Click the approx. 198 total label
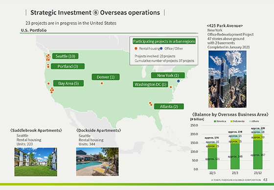Viewport: 274px width, 190px height. click(235, 132)
